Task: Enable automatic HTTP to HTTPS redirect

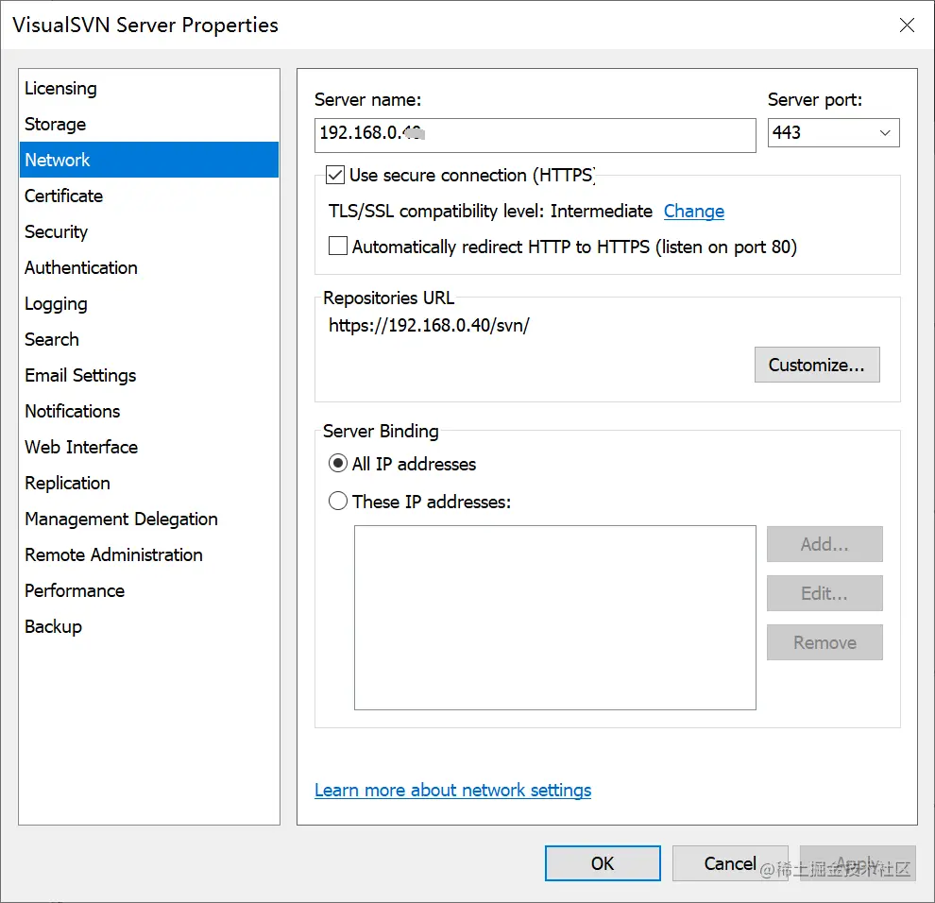Action: [338, 246]
